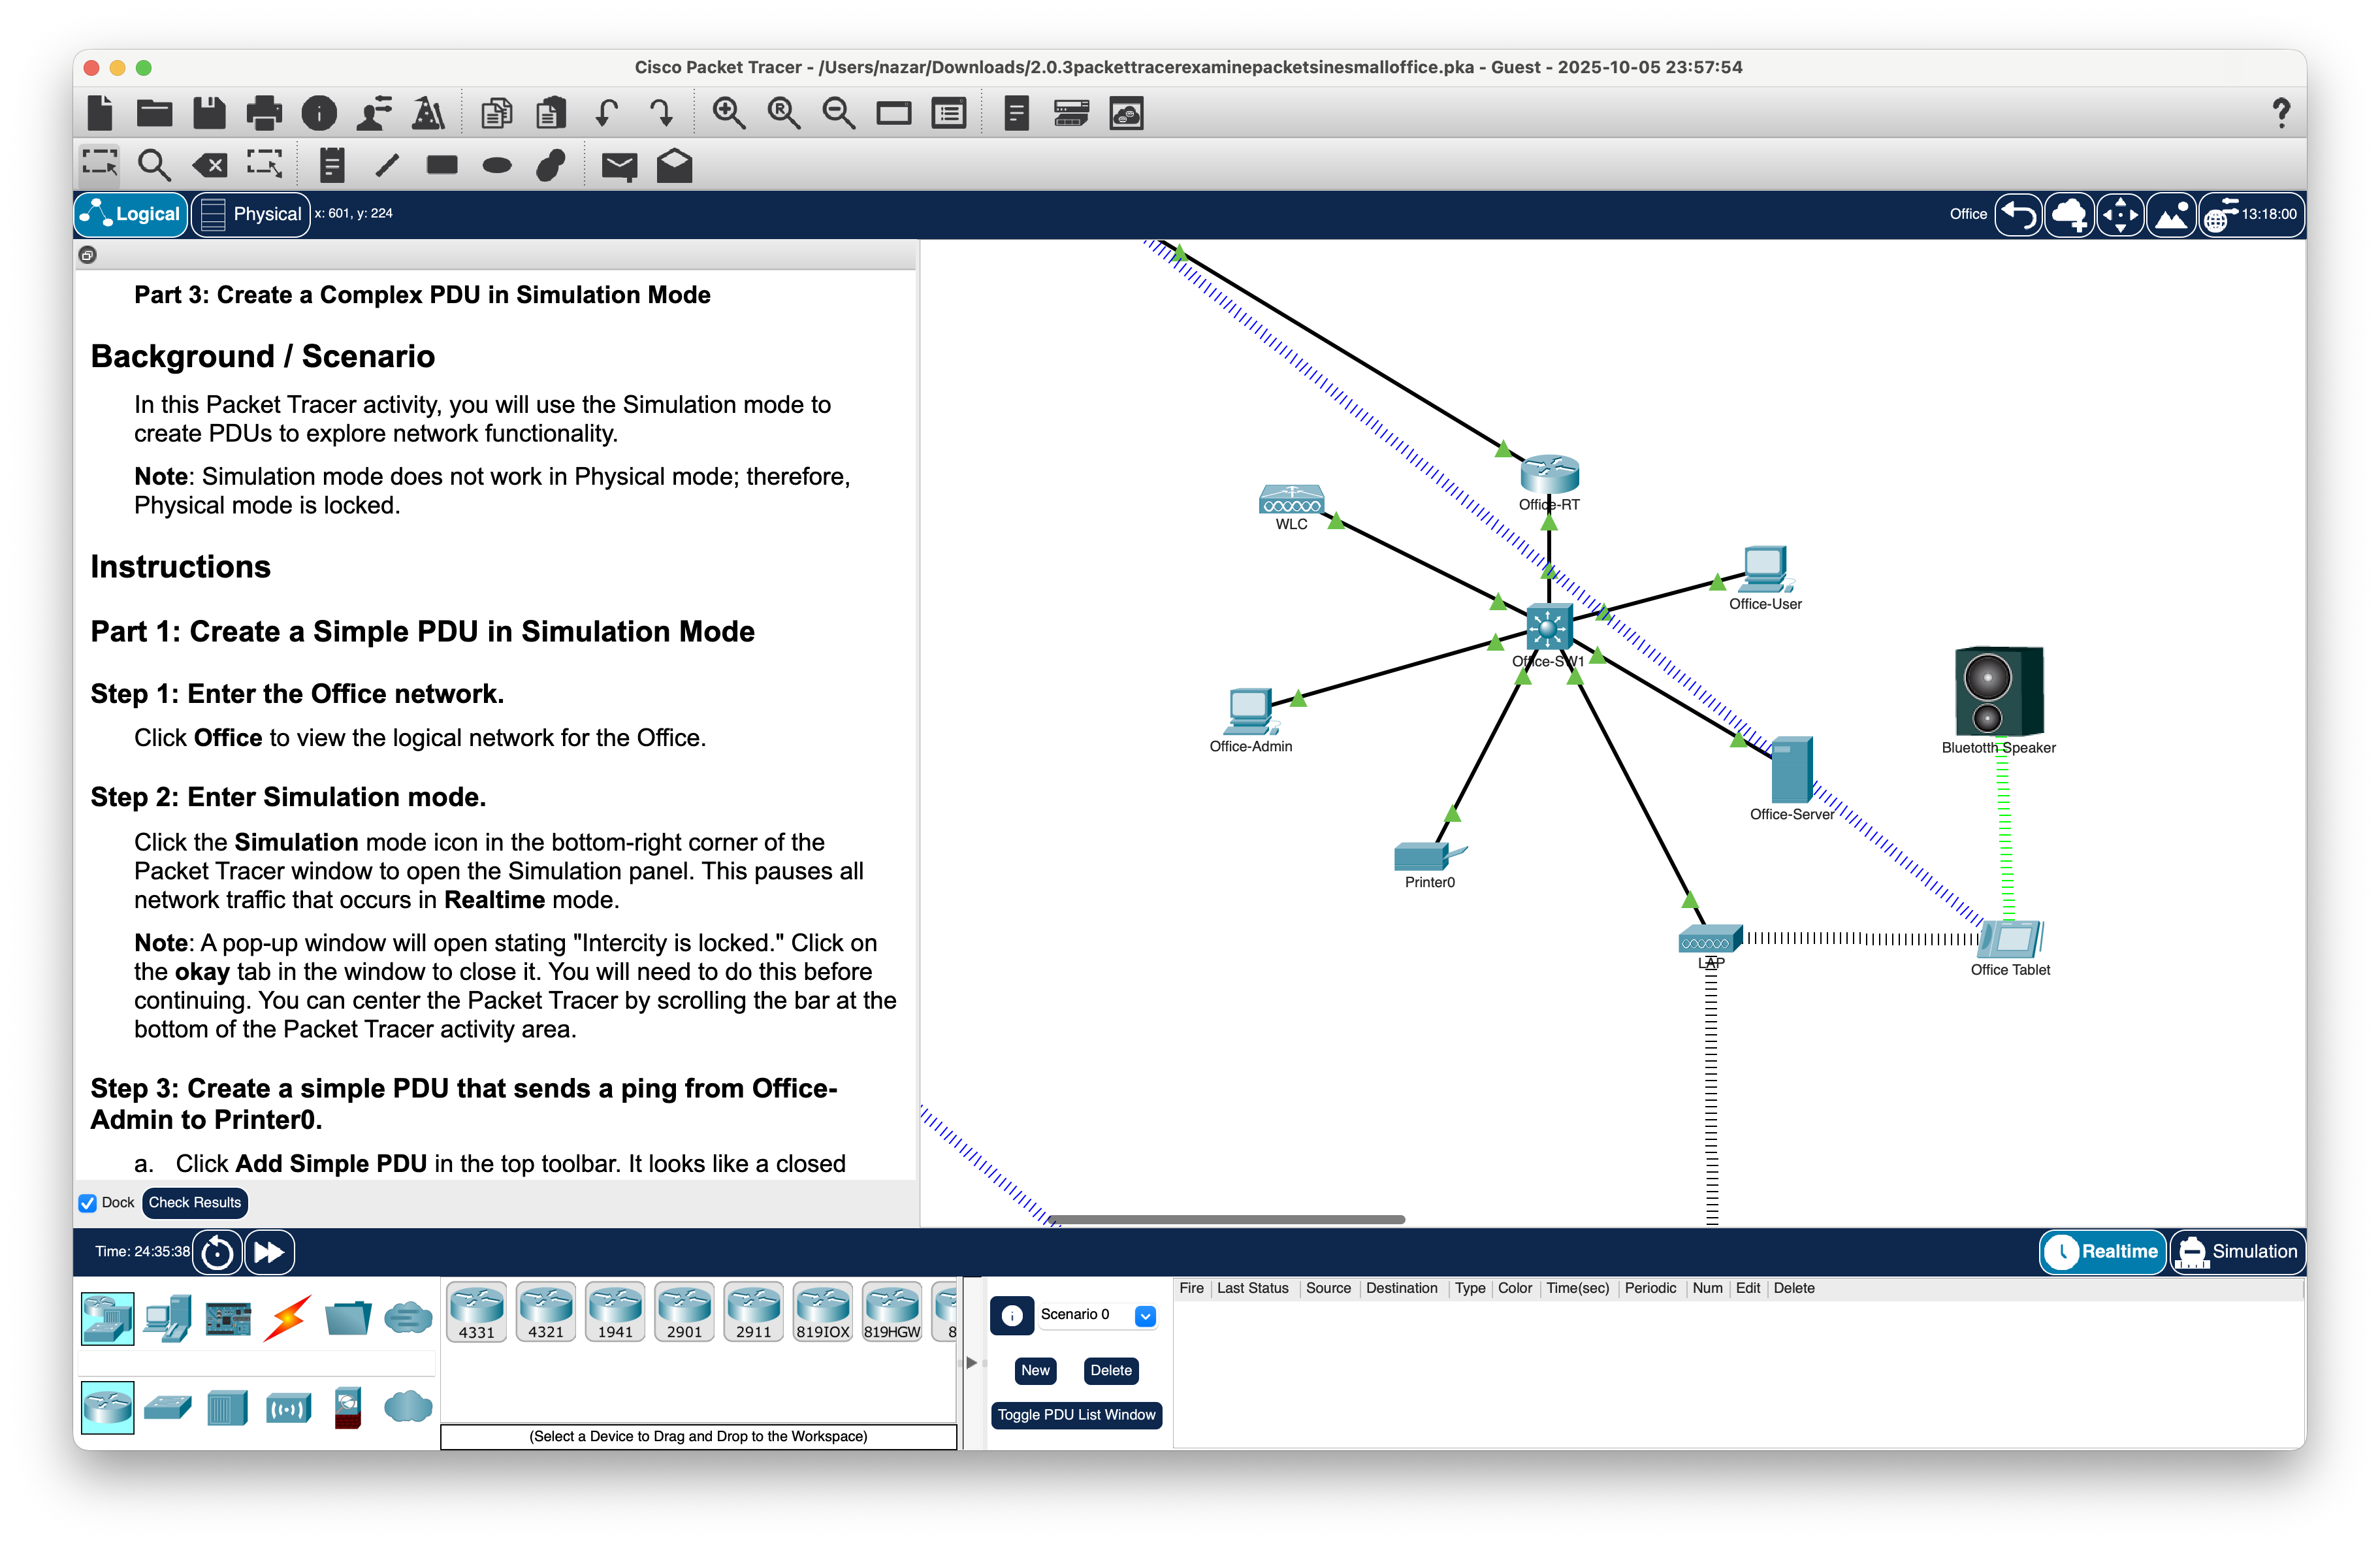The height and width of the screenshot is (1547, 2380).
Task: Expand the device list arrow
Action: pos(971,1362)
